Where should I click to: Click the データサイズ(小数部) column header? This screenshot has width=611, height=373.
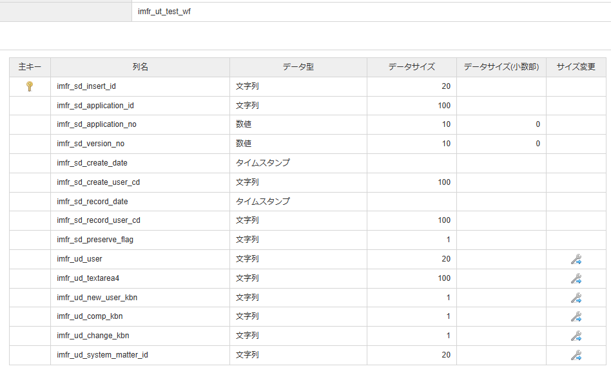click(x=501, y=67)
